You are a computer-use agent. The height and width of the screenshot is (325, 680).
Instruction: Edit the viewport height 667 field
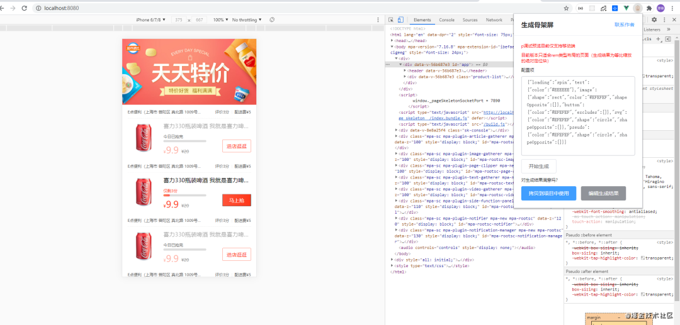(200, 20)
